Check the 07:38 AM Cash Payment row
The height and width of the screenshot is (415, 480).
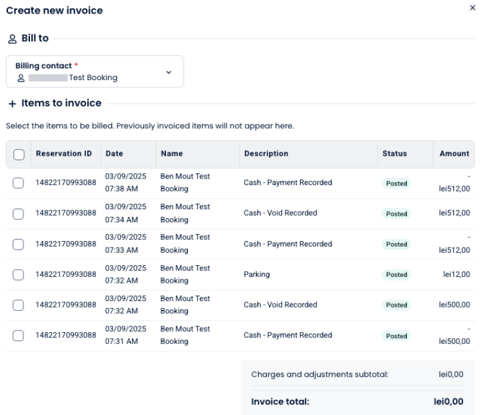pyautogui.click(x=19, y=183)
